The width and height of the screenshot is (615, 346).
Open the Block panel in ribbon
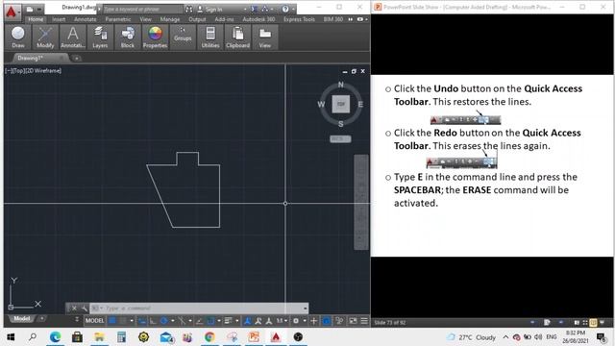click(128, 37)
